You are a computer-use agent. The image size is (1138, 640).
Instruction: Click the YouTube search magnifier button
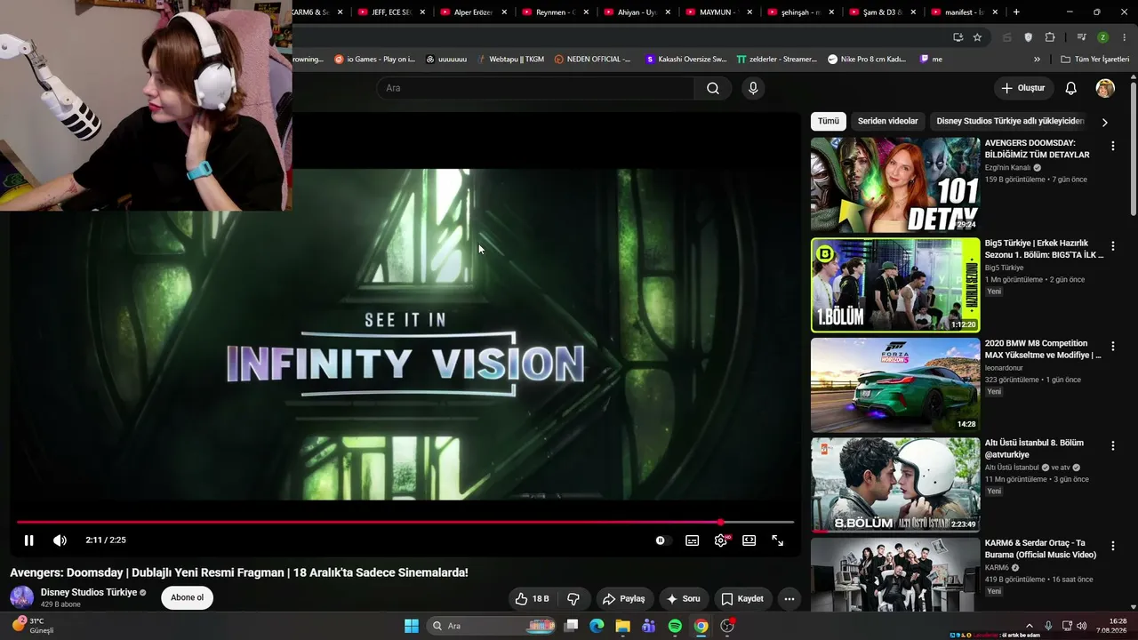[713, 88]
